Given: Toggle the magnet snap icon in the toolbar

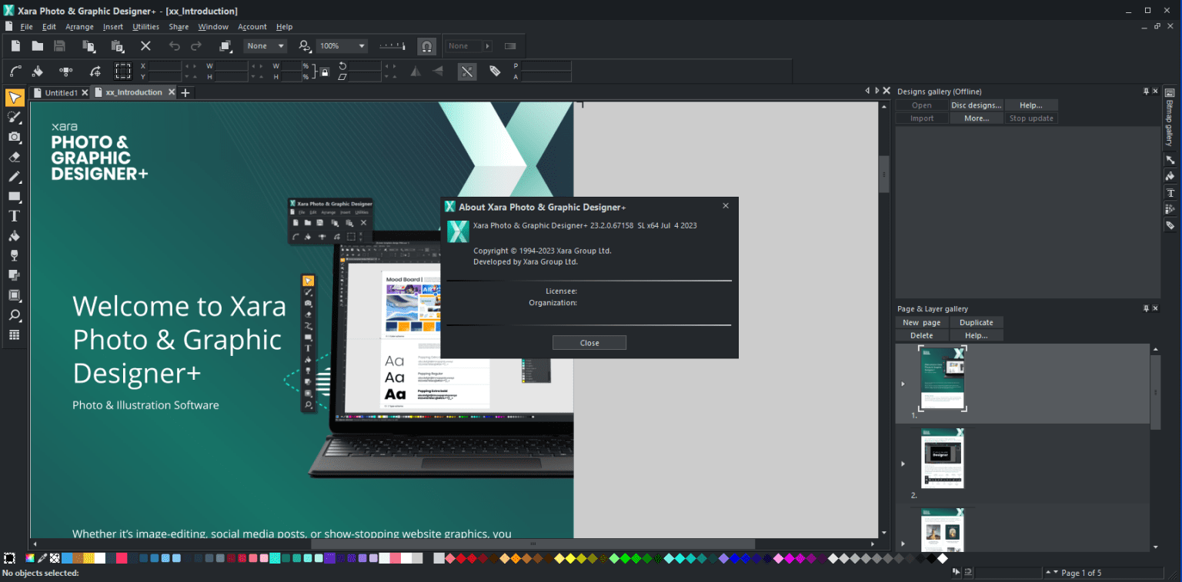Looking at the screenshot, I should [426, 46].
